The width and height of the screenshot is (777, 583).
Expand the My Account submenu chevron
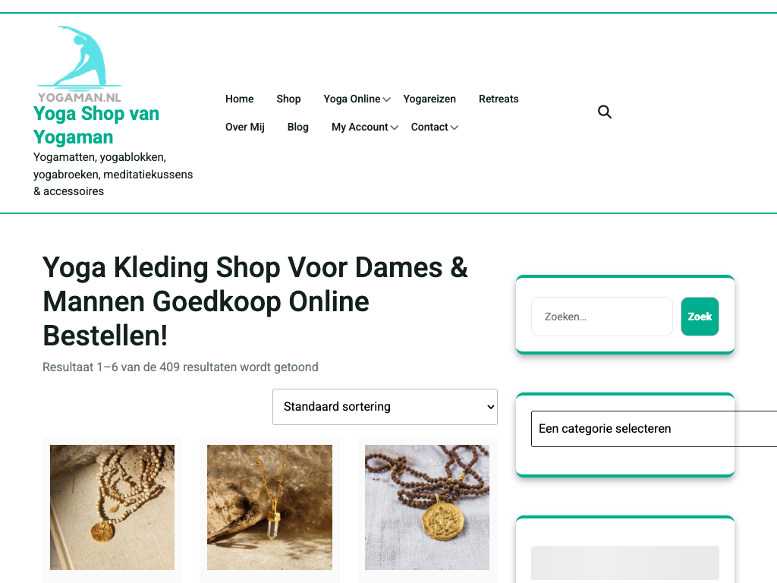point(395,128)
